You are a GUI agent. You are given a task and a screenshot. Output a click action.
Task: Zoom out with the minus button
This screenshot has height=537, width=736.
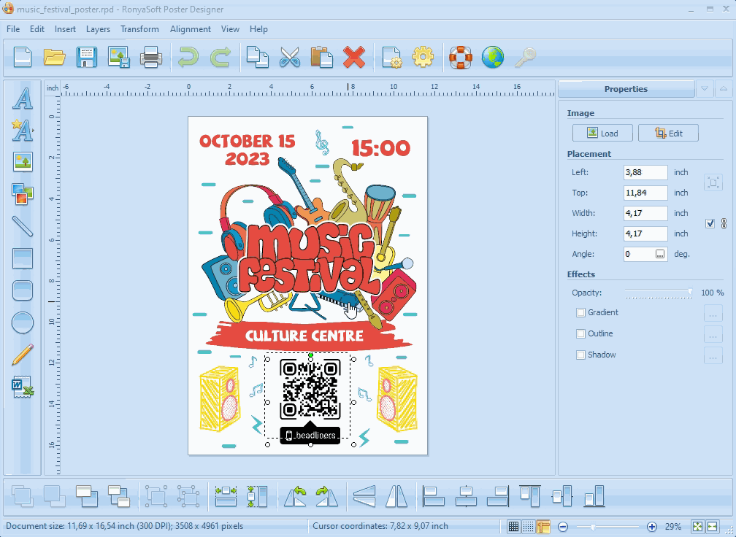(x=563, y=527)
